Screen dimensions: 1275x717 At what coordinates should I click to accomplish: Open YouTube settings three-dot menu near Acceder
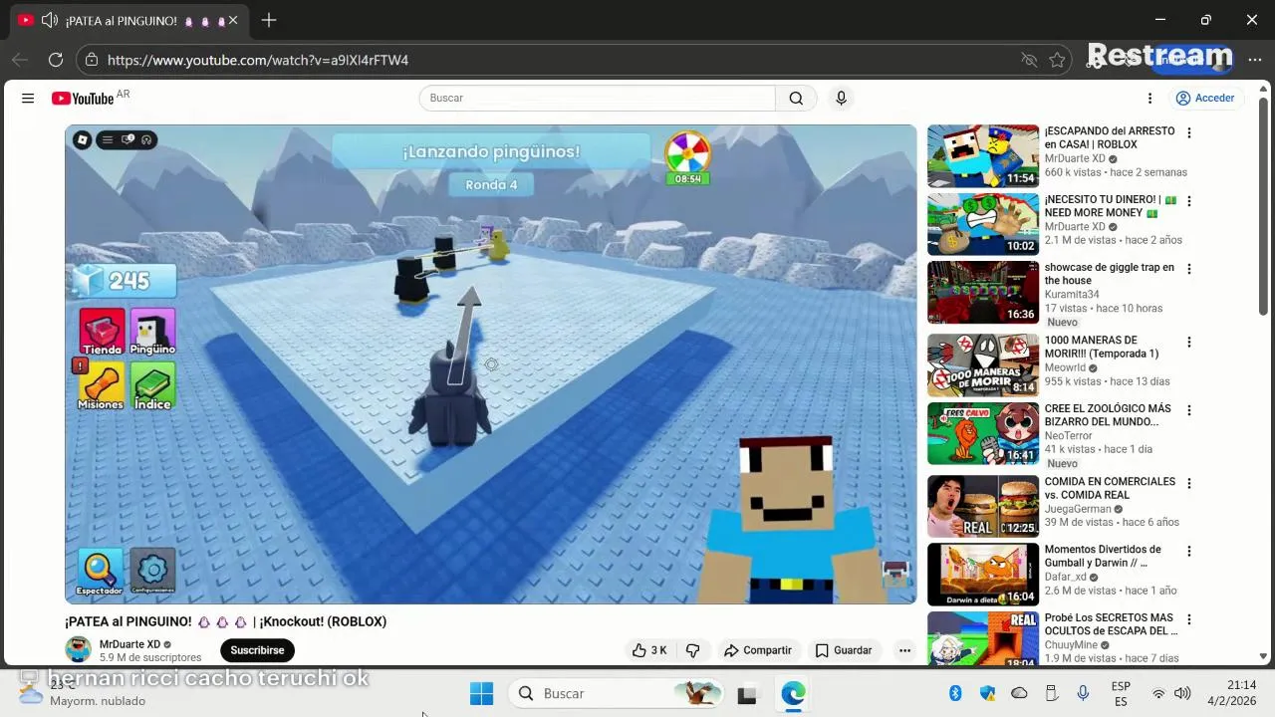[1149, 98]
